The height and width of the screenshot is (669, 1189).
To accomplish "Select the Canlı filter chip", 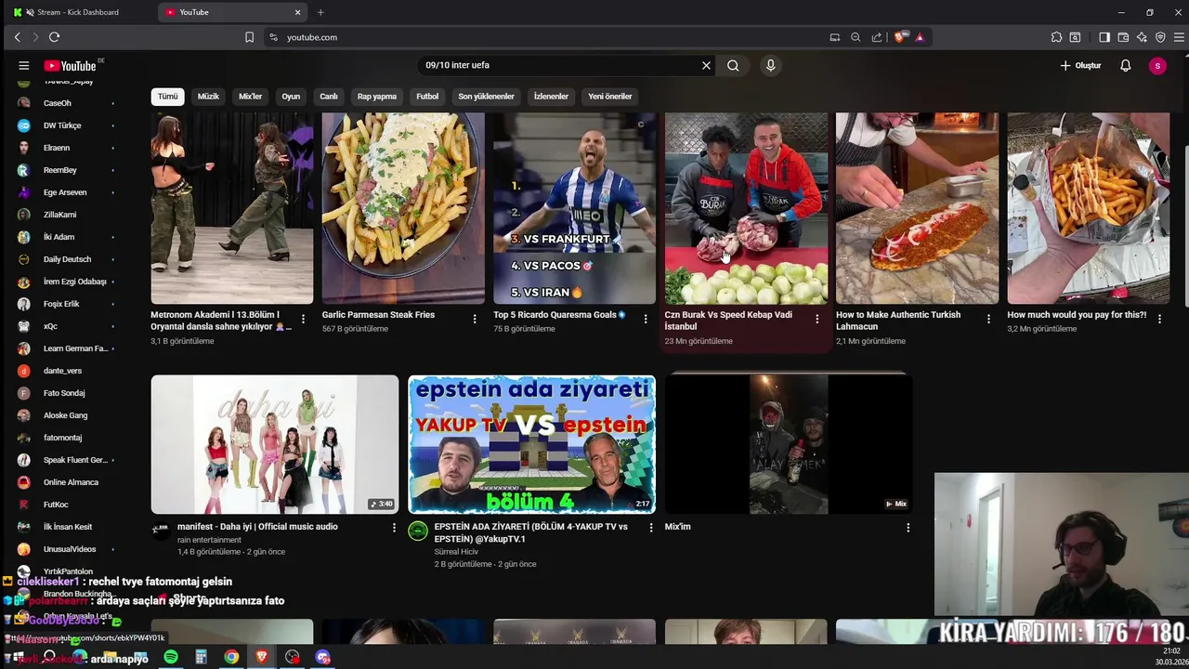I will pos(329,97).
